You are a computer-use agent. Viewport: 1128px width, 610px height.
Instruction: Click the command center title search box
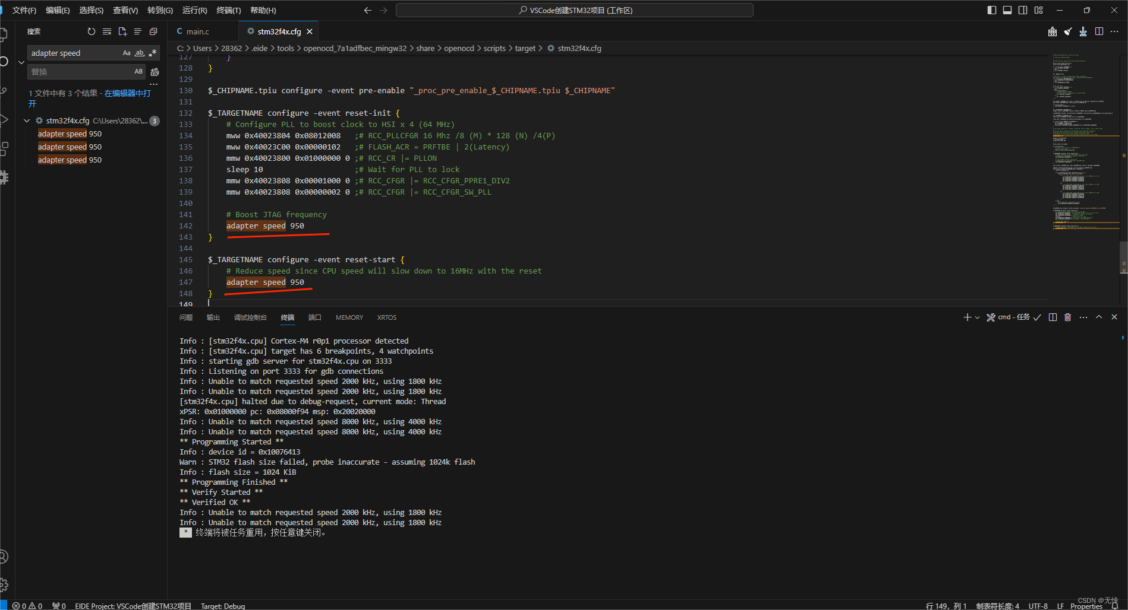pyautogui.click(x=575, y=10)
